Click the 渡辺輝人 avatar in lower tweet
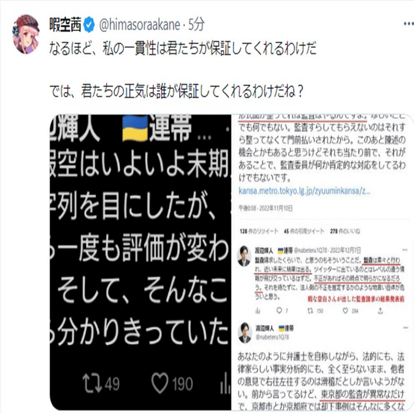The height and width of the screenshot is (414, 414). pyautogui.click(x=245, y=333)
